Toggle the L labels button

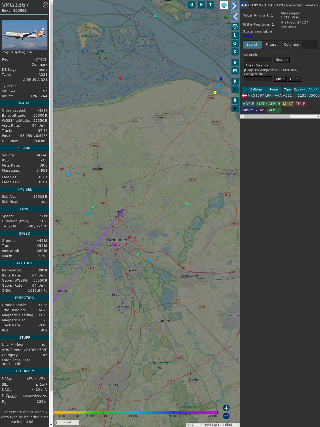coord(235,35)
